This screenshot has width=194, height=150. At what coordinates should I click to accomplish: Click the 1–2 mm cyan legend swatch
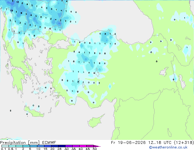(19, 146)
